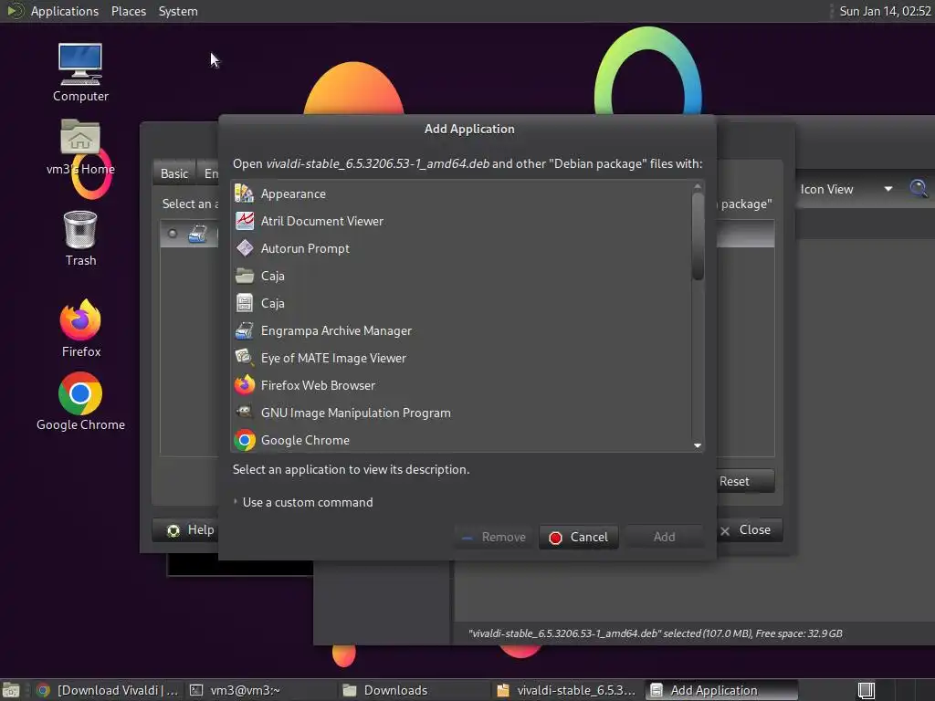The width and height of the screenshot is (935, 701).
Task: Pick the Google Chrome list icon
Action: (245, 441)
